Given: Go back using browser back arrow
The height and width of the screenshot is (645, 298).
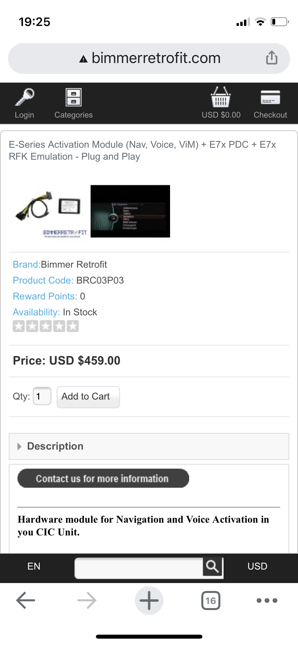Looking at the screenshot, I should click(x=26, y=600).
